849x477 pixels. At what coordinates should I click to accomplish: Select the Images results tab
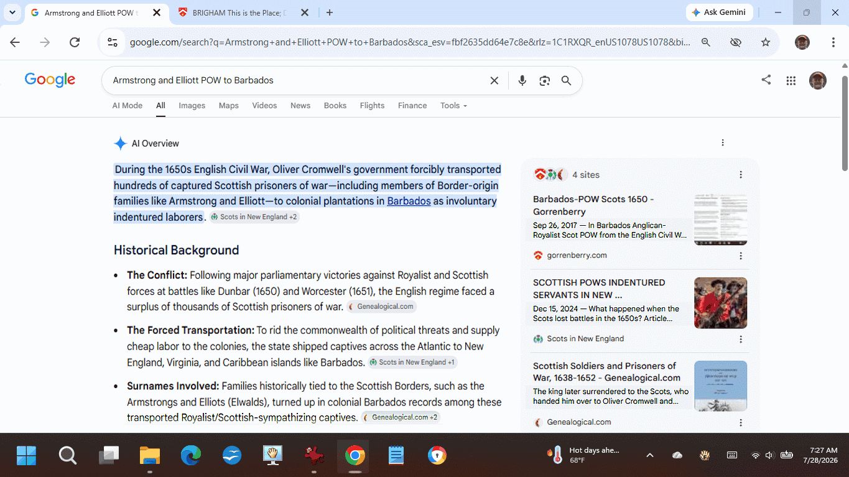[x=192, y=106]
